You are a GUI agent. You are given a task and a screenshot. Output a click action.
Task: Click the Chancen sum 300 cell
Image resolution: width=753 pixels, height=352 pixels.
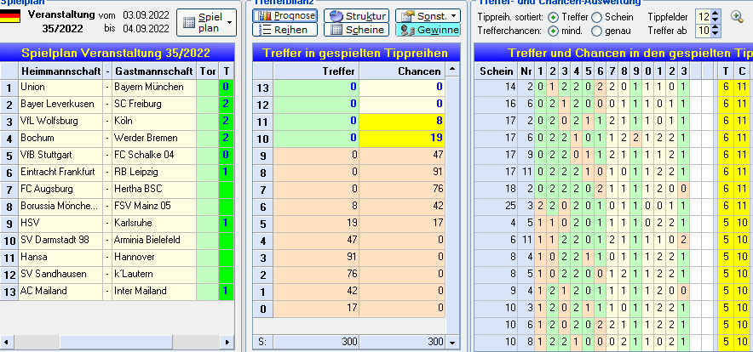pyautogui.click(x=402, y=342)
